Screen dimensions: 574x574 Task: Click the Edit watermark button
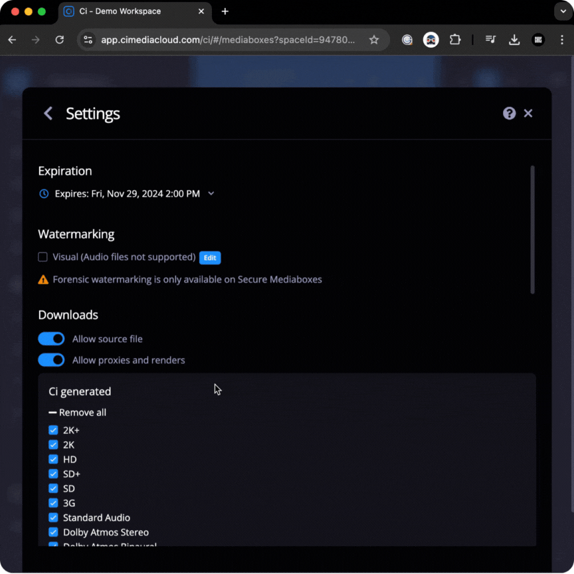(210, 258)
